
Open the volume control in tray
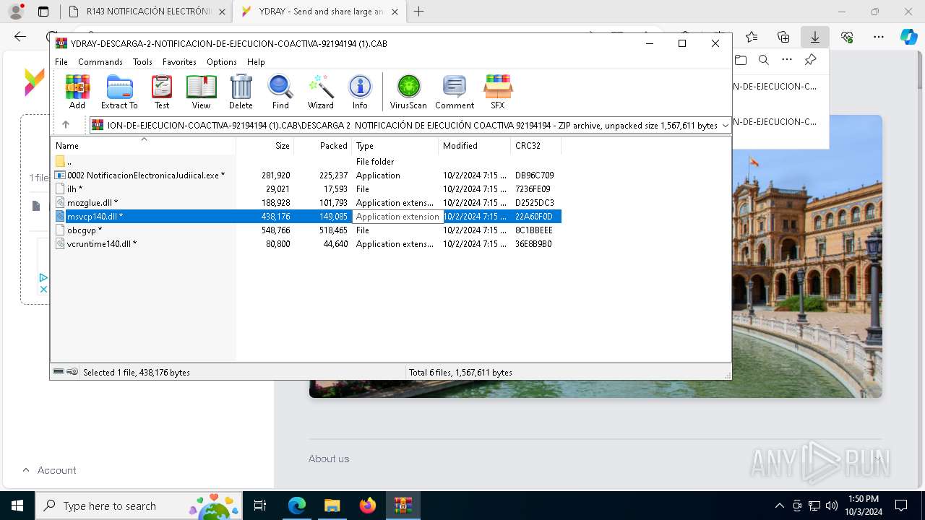coord(832,506)
